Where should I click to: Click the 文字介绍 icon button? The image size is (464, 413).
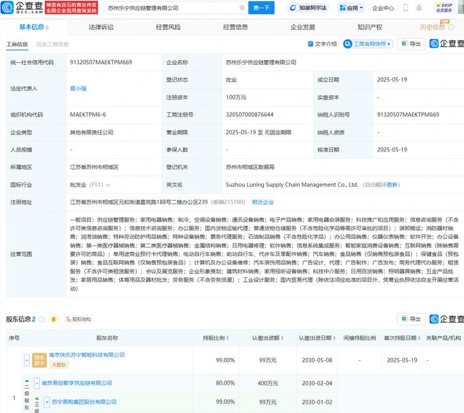click(x=322, y=44)
